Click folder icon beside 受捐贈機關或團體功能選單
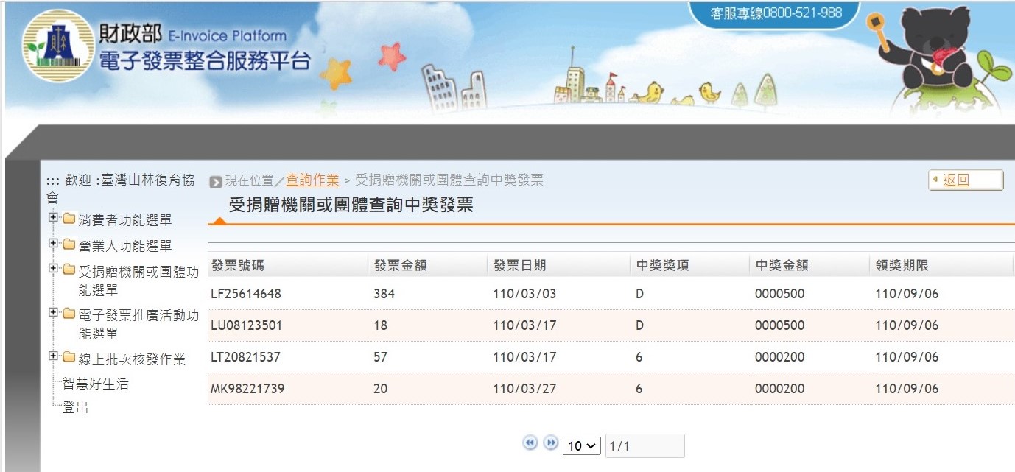Screen dimensions: 1015x472 point(69,270)
